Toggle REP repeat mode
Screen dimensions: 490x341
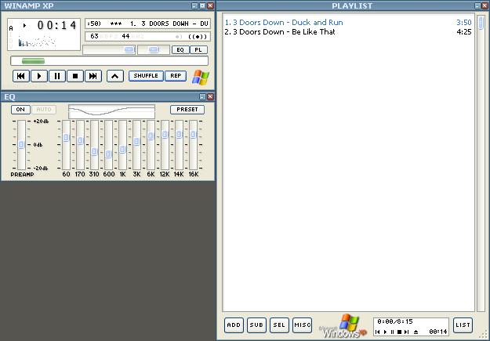[x=176, y=75]
